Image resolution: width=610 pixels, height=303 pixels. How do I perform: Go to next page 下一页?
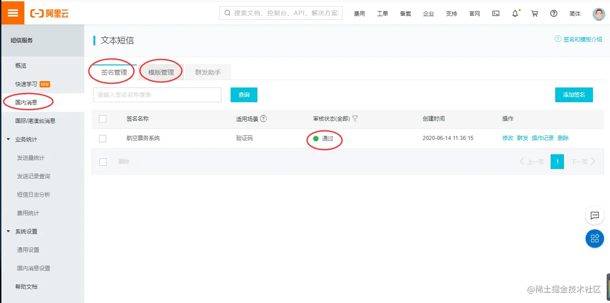pyautogui.click(x=583, y=162)
